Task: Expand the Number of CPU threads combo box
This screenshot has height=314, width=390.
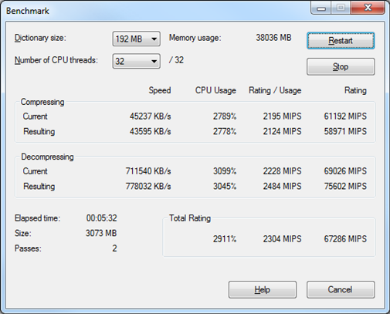Action: click(137, 61)
